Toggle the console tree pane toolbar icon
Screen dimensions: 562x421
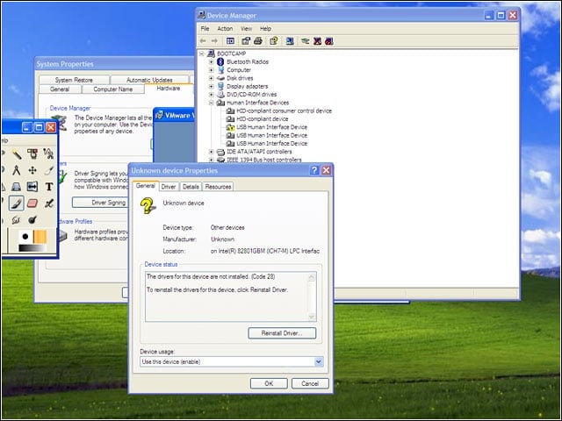(x=230, y=41)
